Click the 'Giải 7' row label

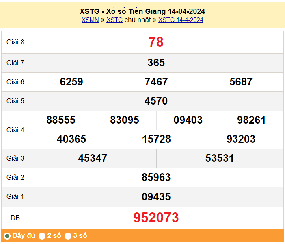[x=15, y=63]
